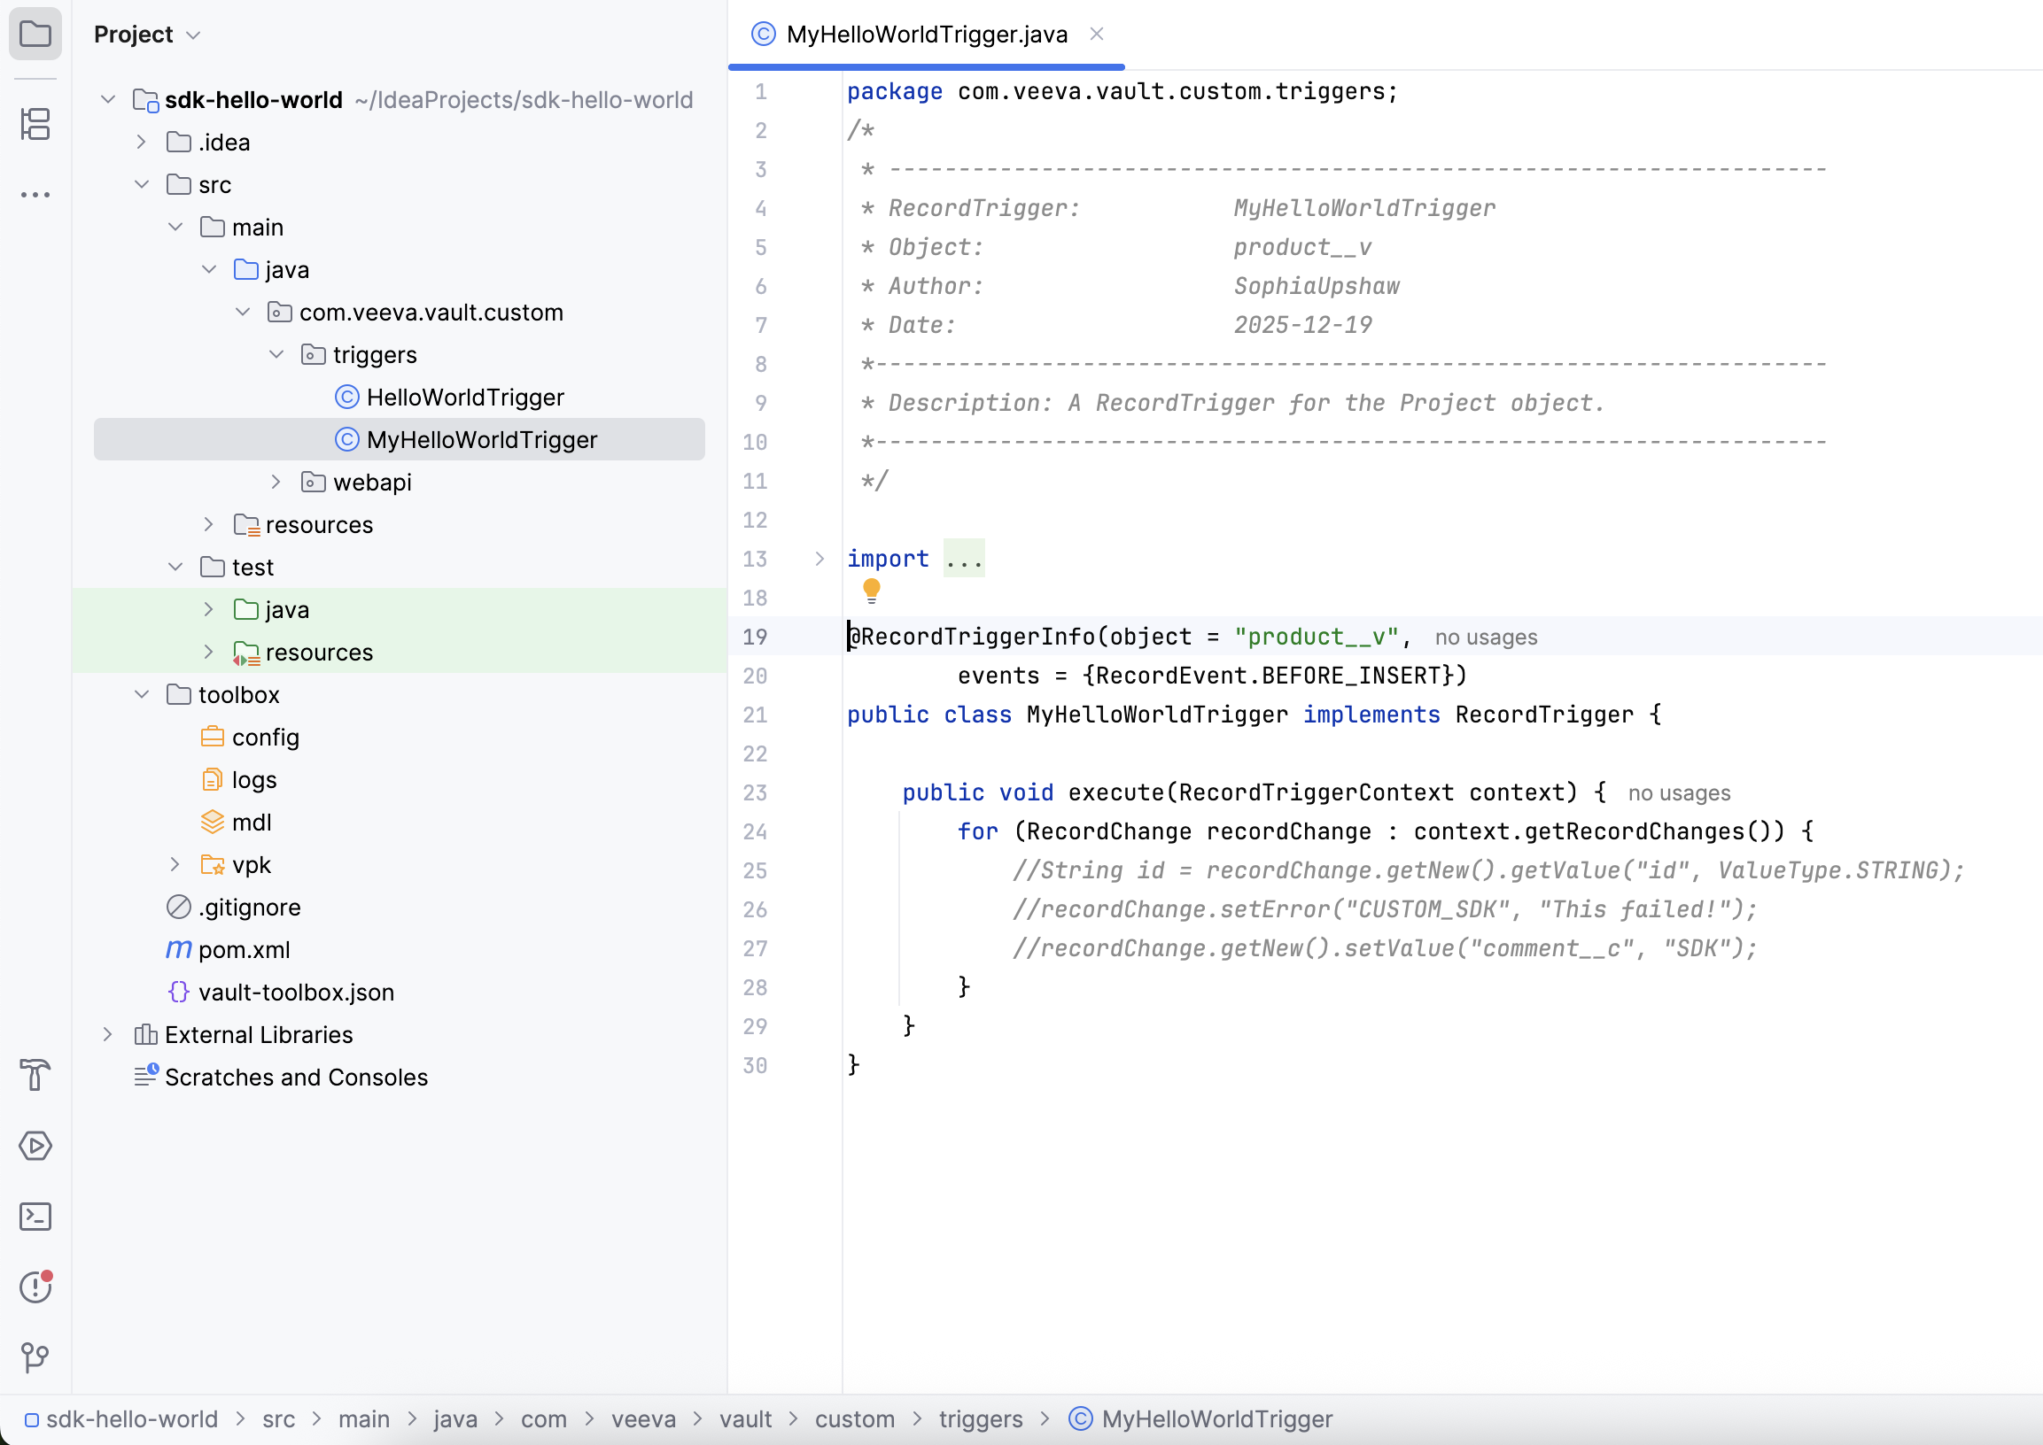2043x1445 pixels.
Task: Open the Structure tool window
Action: (x=35, y=124)
